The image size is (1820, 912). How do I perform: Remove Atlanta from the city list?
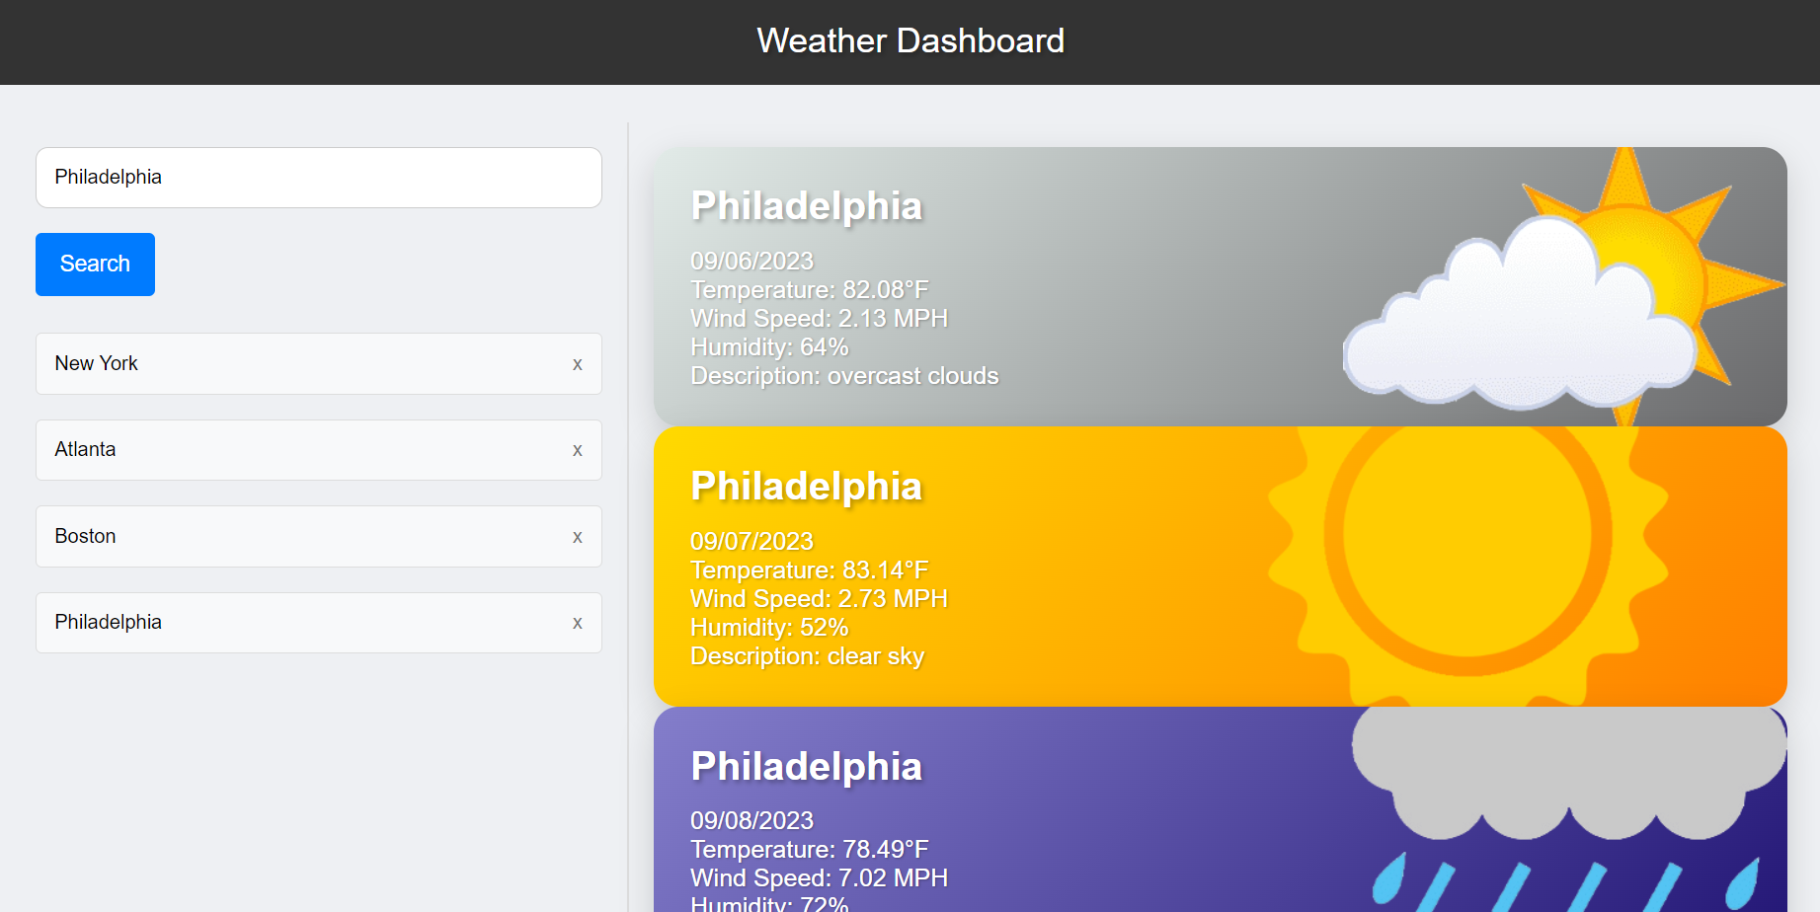[x=578, y=450]
